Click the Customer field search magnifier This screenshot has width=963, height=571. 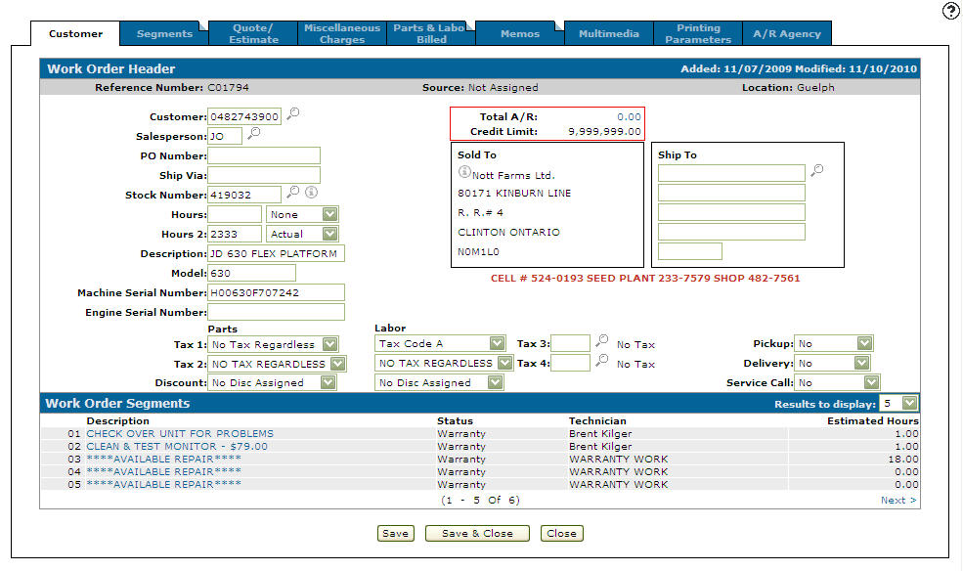coord(293,114)
